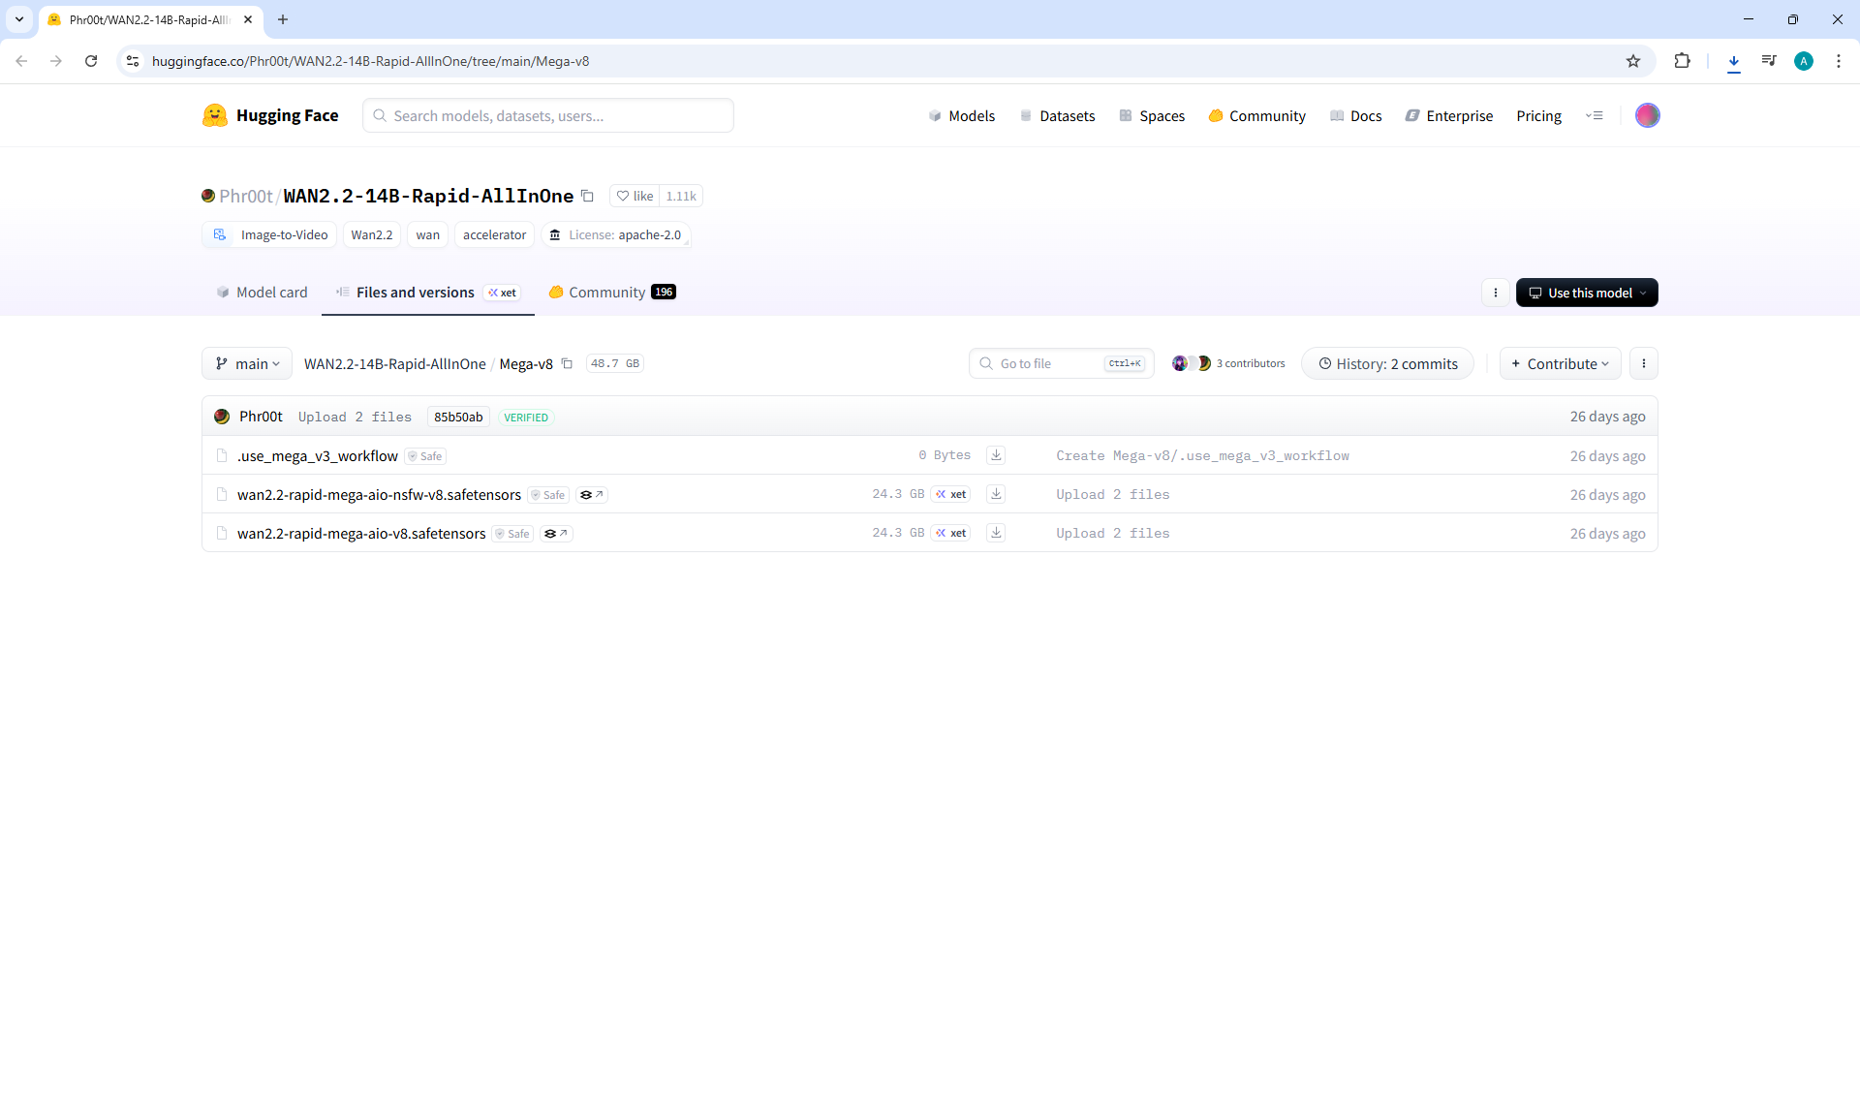Viewport: 1860px width, 1115px height.
Task: Open commit 85b50ab link
Action: [457, 417]
